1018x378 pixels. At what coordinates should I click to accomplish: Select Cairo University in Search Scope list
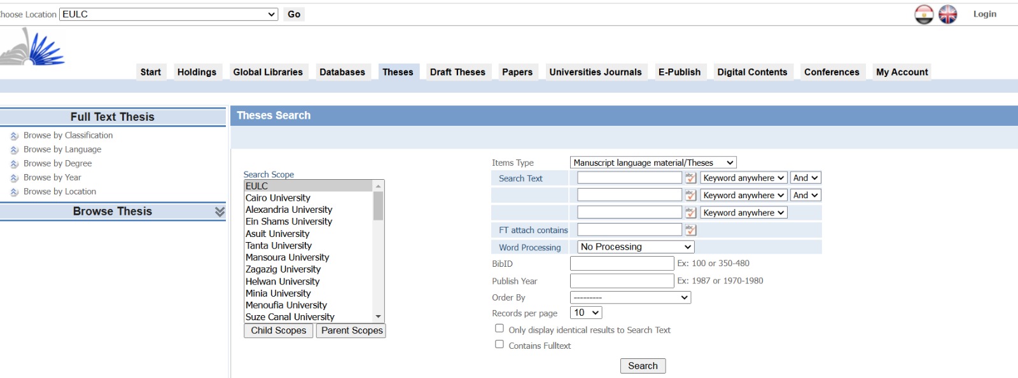[278, 198]
